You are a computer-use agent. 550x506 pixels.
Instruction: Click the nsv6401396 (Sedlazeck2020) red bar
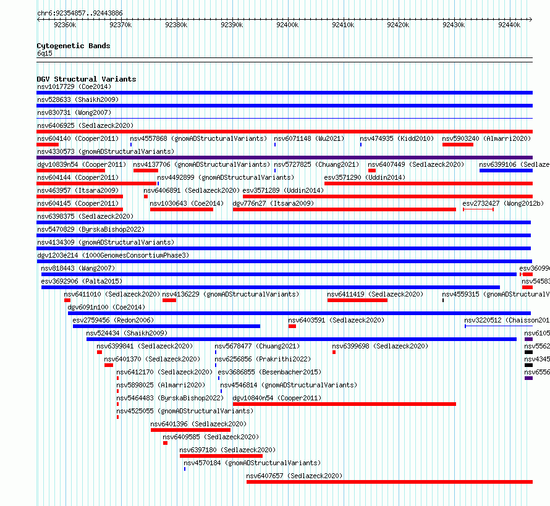pyautogui.click(x=191, y=430)
